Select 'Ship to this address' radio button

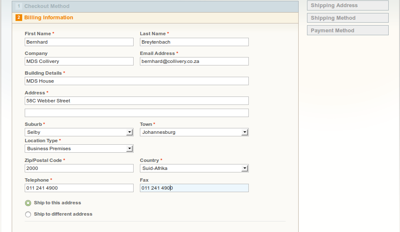pyautogui.click(x=28, y=203)
